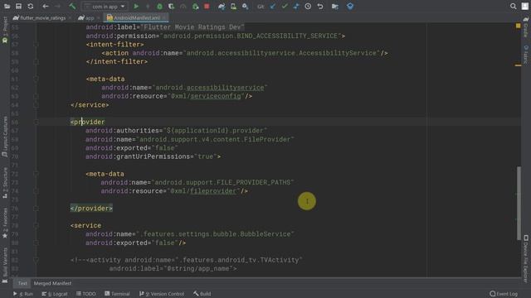This screenshot has width=531, height=298.
Task: Click the Git Revert undo icon
Action: [x=320, y=7]
